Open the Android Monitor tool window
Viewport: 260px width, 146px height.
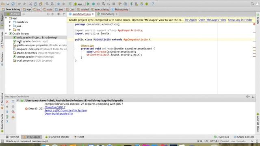coord(57,137)
